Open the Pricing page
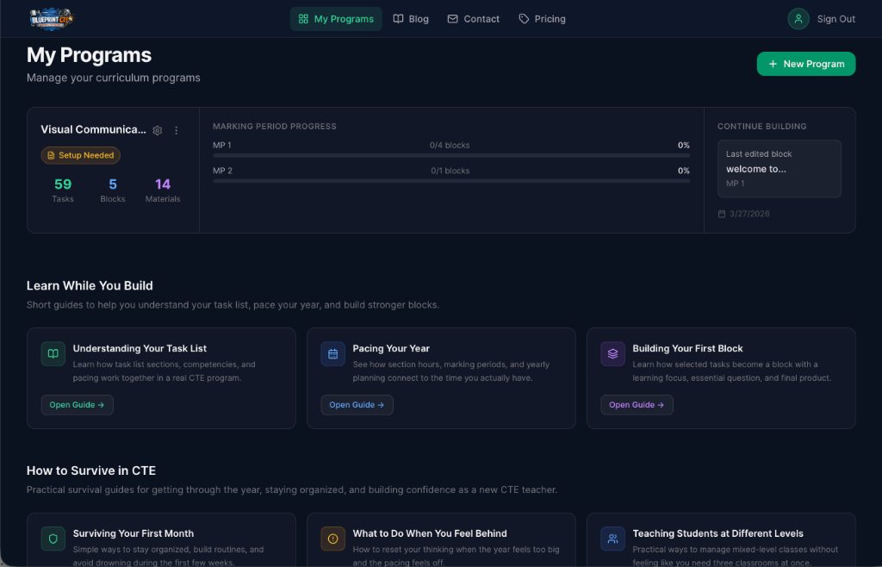The image size is (882, 567). coord(543,19)
